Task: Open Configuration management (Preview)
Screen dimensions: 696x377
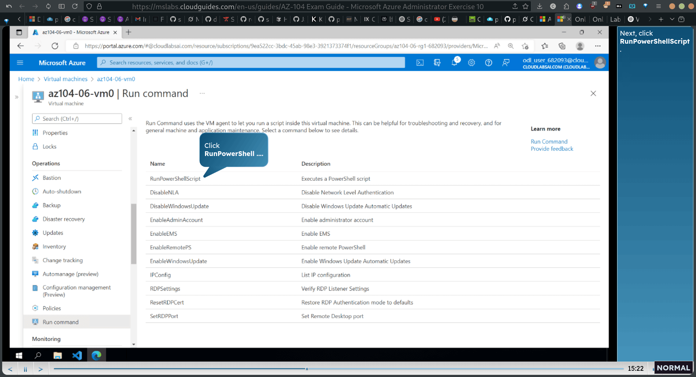Action: 77,291
